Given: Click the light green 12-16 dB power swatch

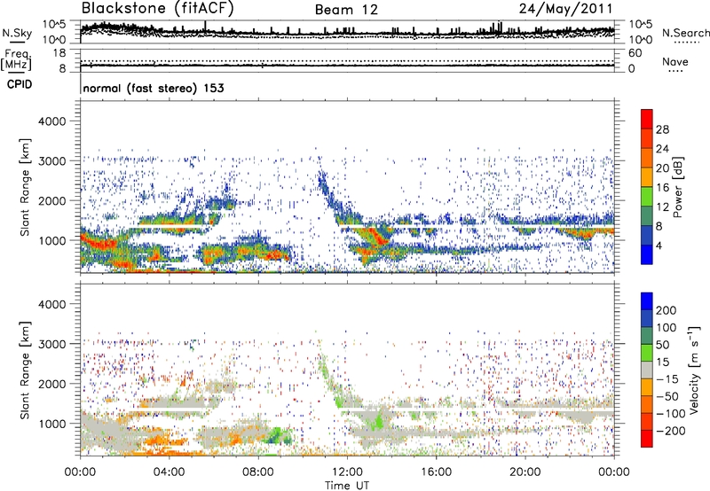Looking at the screenshot, I should point(647,197).
